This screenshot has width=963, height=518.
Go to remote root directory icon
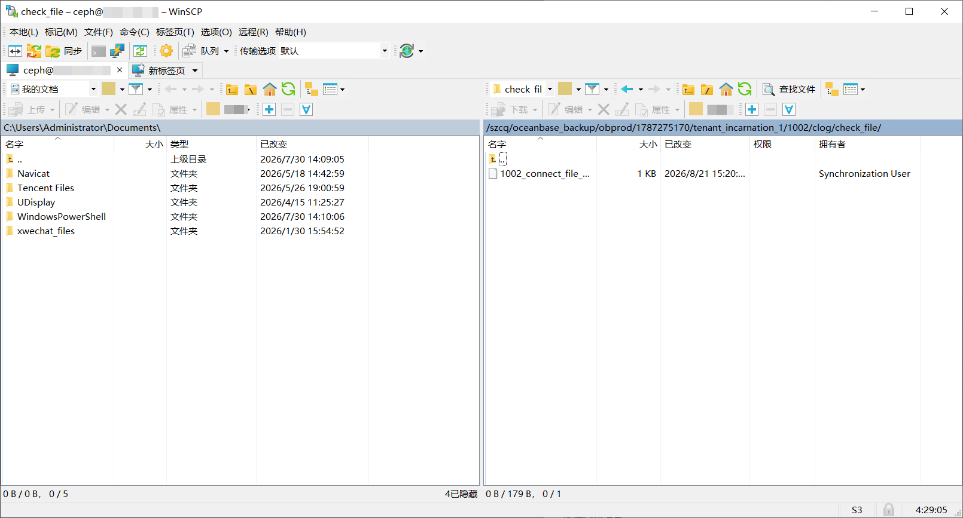[x=707, y=90]
